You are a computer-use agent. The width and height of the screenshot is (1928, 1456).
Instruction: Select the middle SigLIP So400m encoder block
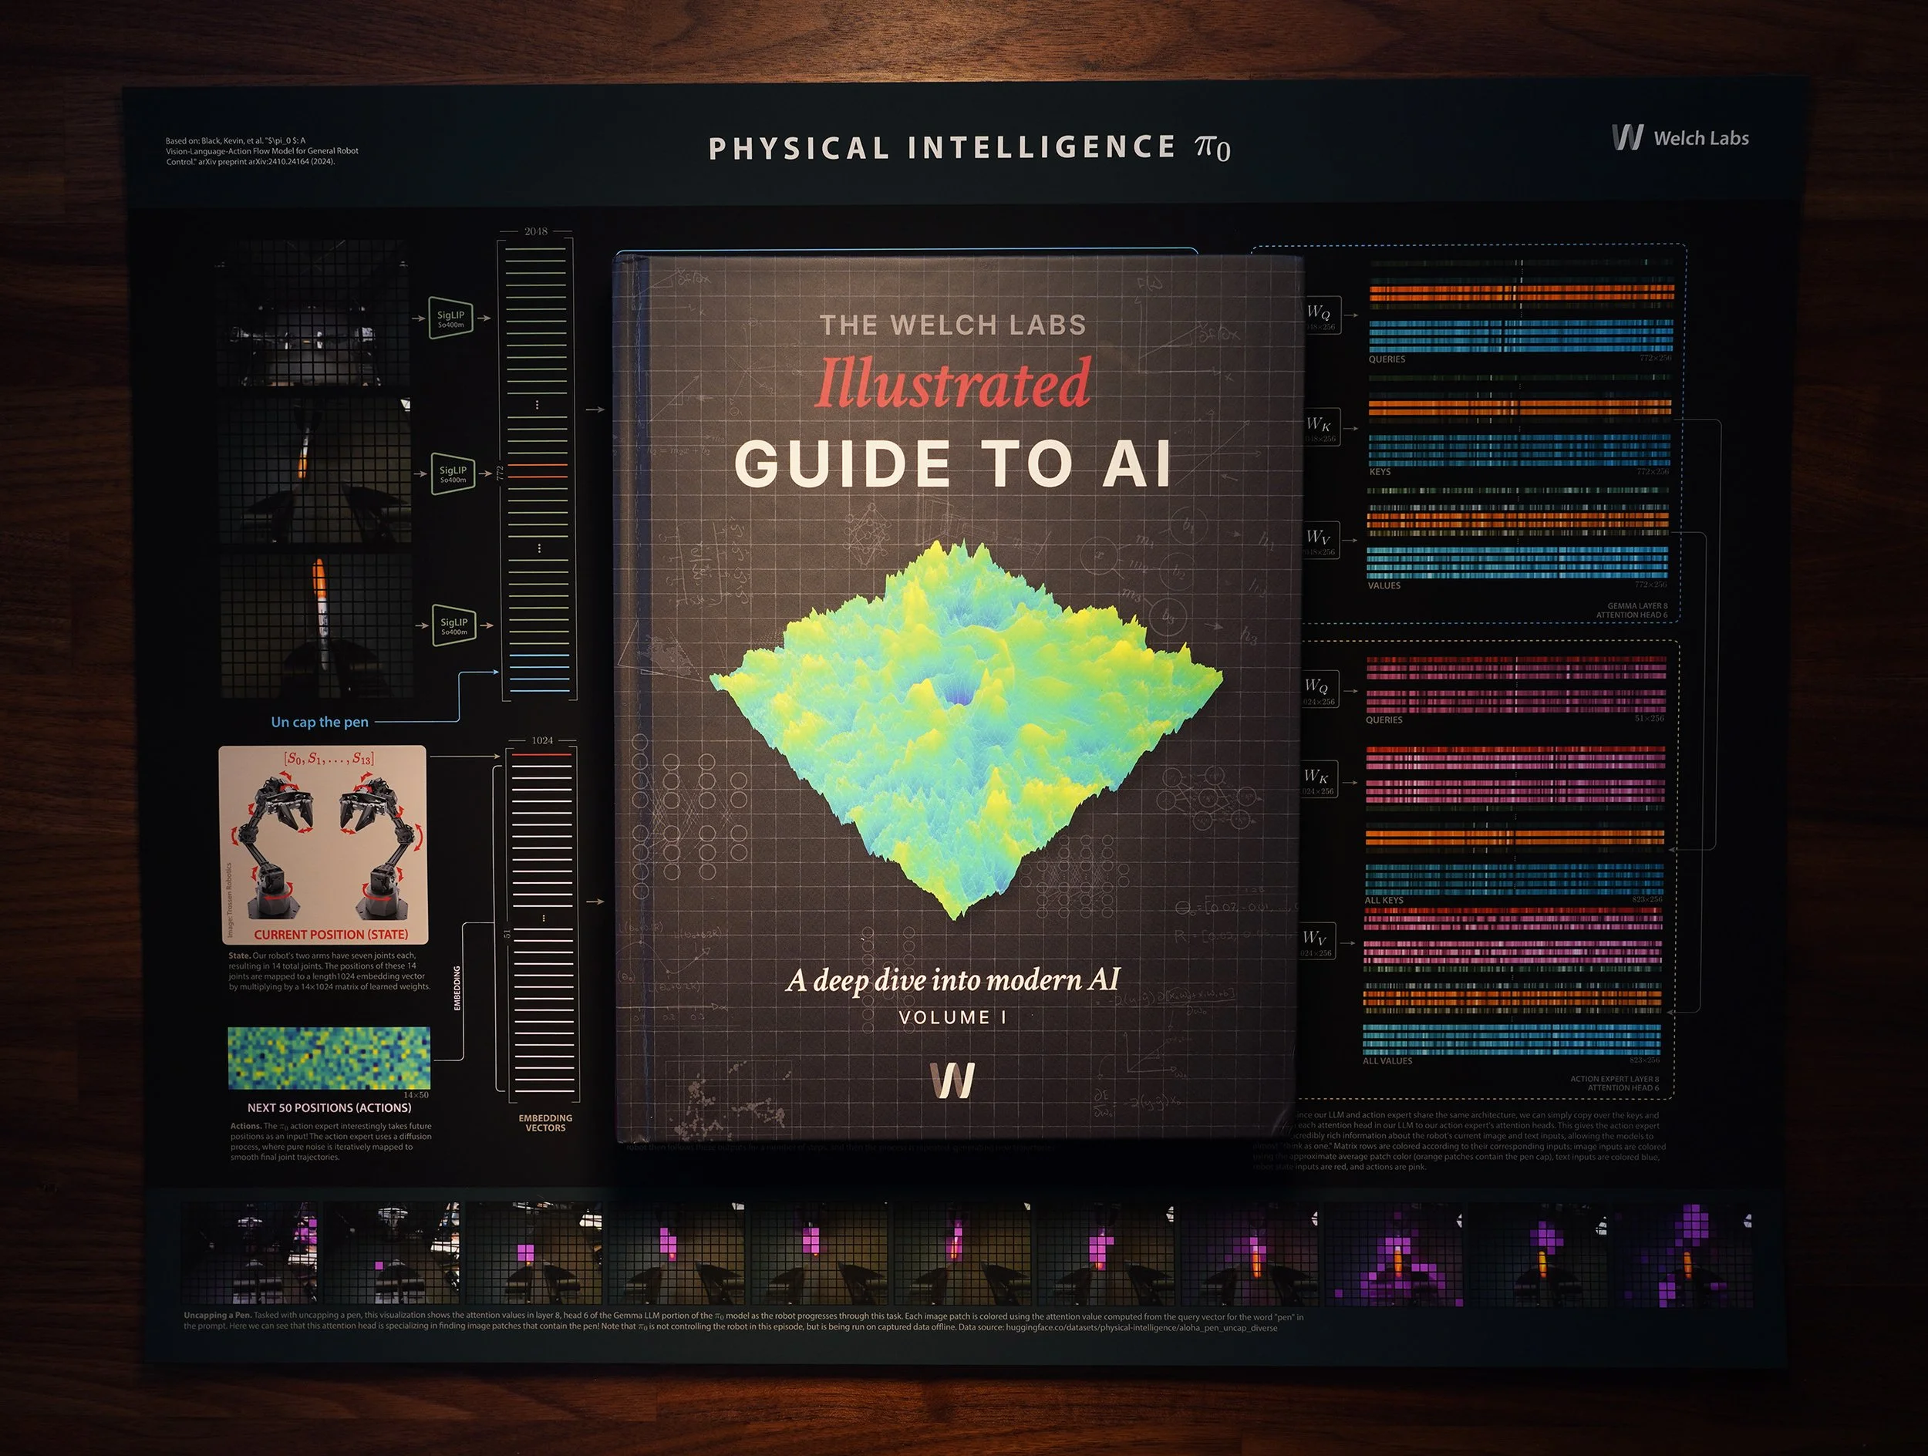click(x=453, y=474)
